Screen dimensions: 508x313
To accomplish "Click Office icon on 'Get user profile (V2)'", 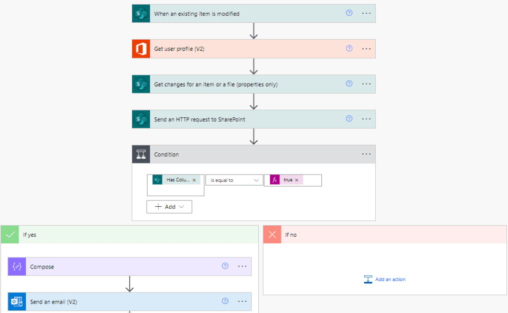I will (141, 49).
